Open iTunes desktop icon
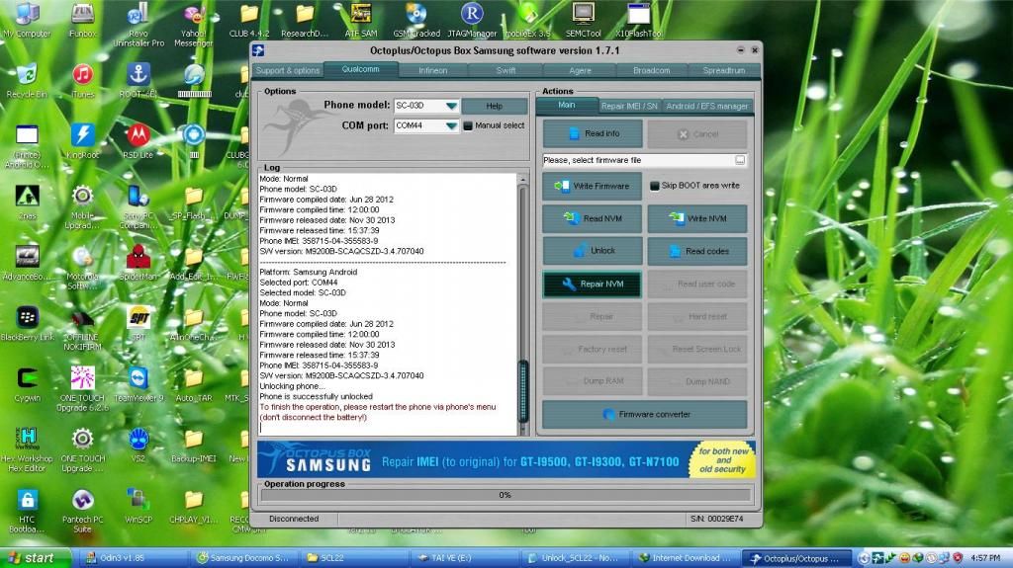The height and width of the screenshot is (568, 1013). [83, 81]
